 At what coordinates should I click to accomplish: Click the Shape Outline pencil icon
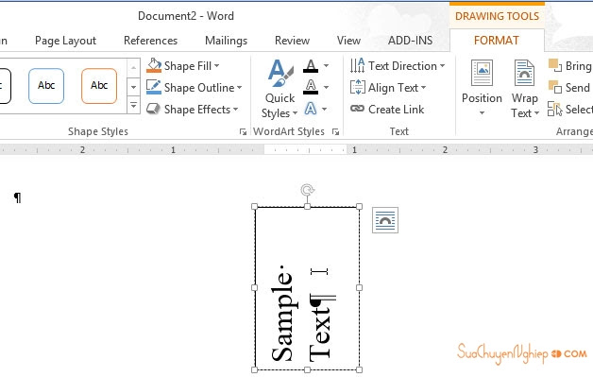point(154,87)
